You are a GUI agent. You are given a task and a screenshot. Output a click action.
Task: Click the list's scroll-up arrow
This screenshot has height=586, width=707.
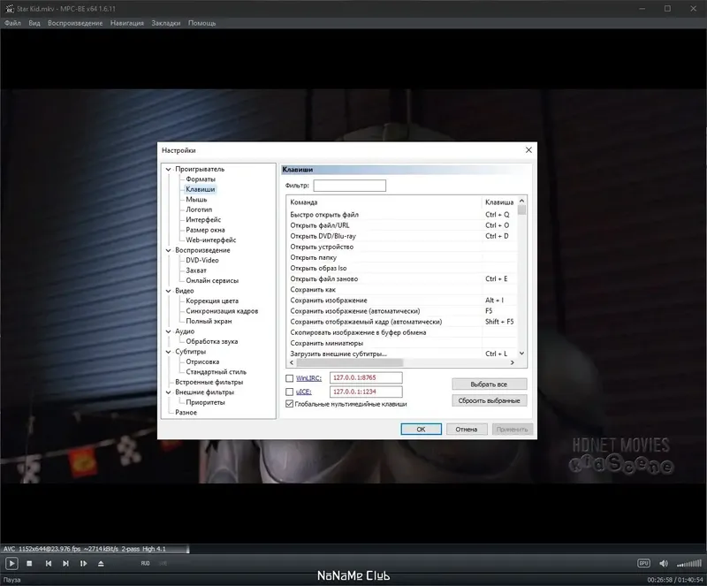521,201
